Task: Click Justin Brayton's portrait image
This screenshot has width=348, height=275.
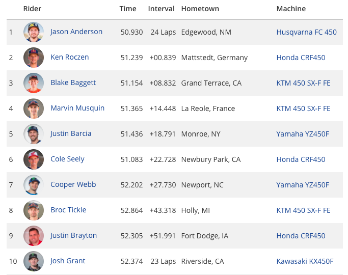Action: click(x=34, y=235)
